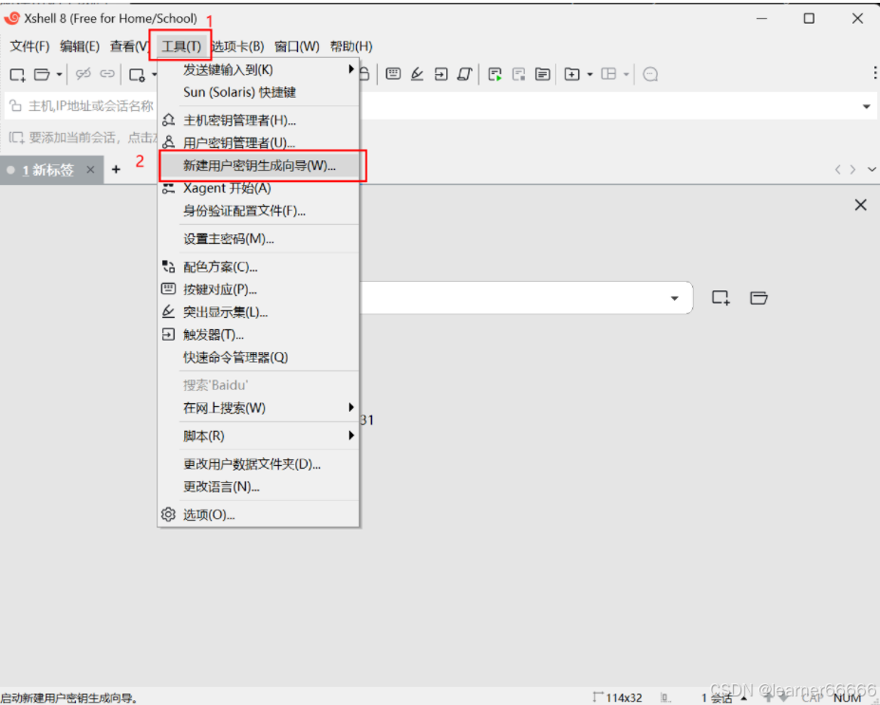880x705 pixels.
Task: Click the log document toolbar icon
Action: click(543, 74)
